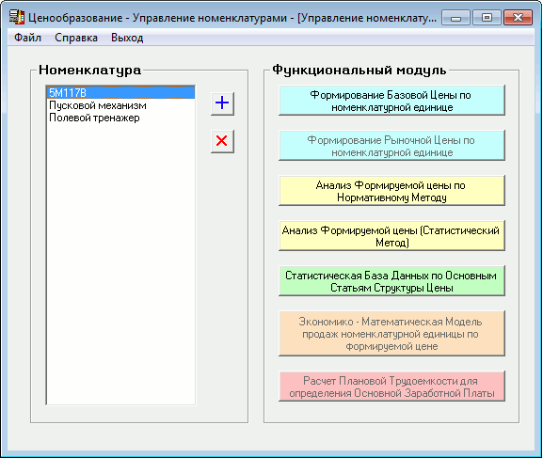
Task: Click the blue plus add nomenclature icon
Action: (x=222, y=103)
